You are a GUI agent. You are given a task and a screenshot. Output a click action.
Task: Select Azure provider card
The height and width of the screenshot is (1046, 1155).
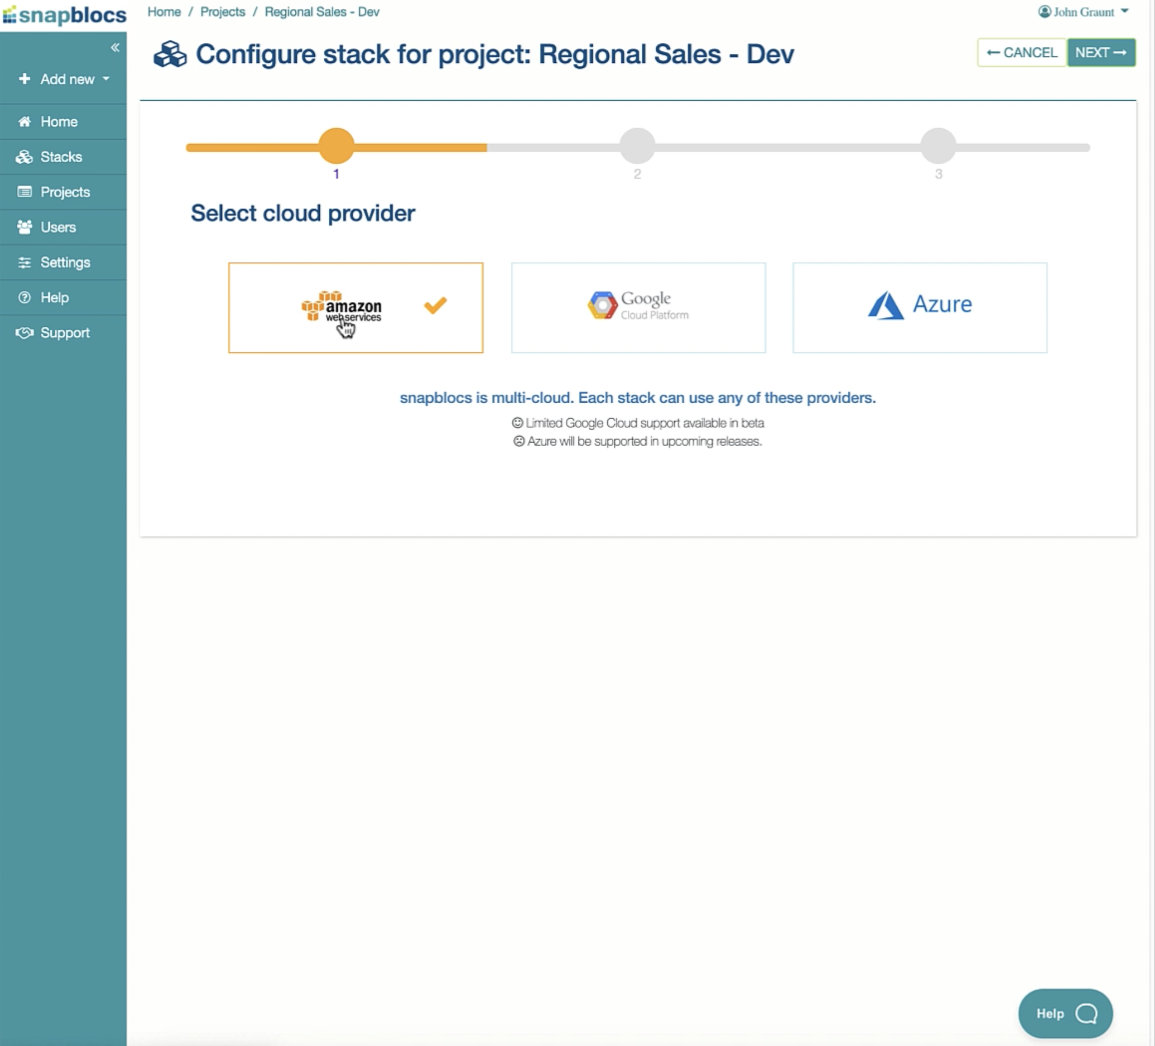point(919,307)
